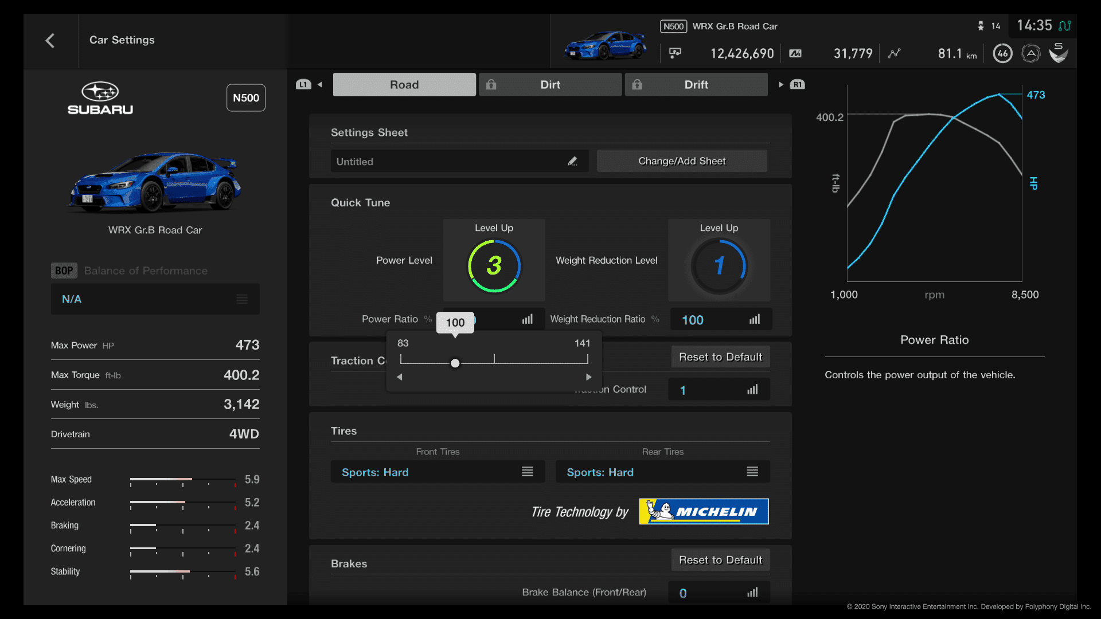Switch to previous tab with left arrow
Image resolution: width=1101 pixels, height=619 pixels.
click(x=320, y=84)
